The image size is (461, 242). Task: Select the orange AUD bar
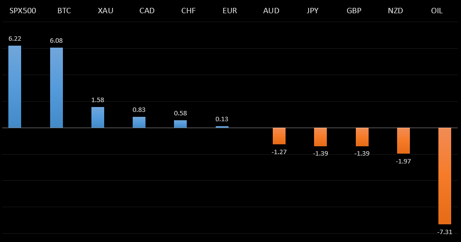click(279, 135)
